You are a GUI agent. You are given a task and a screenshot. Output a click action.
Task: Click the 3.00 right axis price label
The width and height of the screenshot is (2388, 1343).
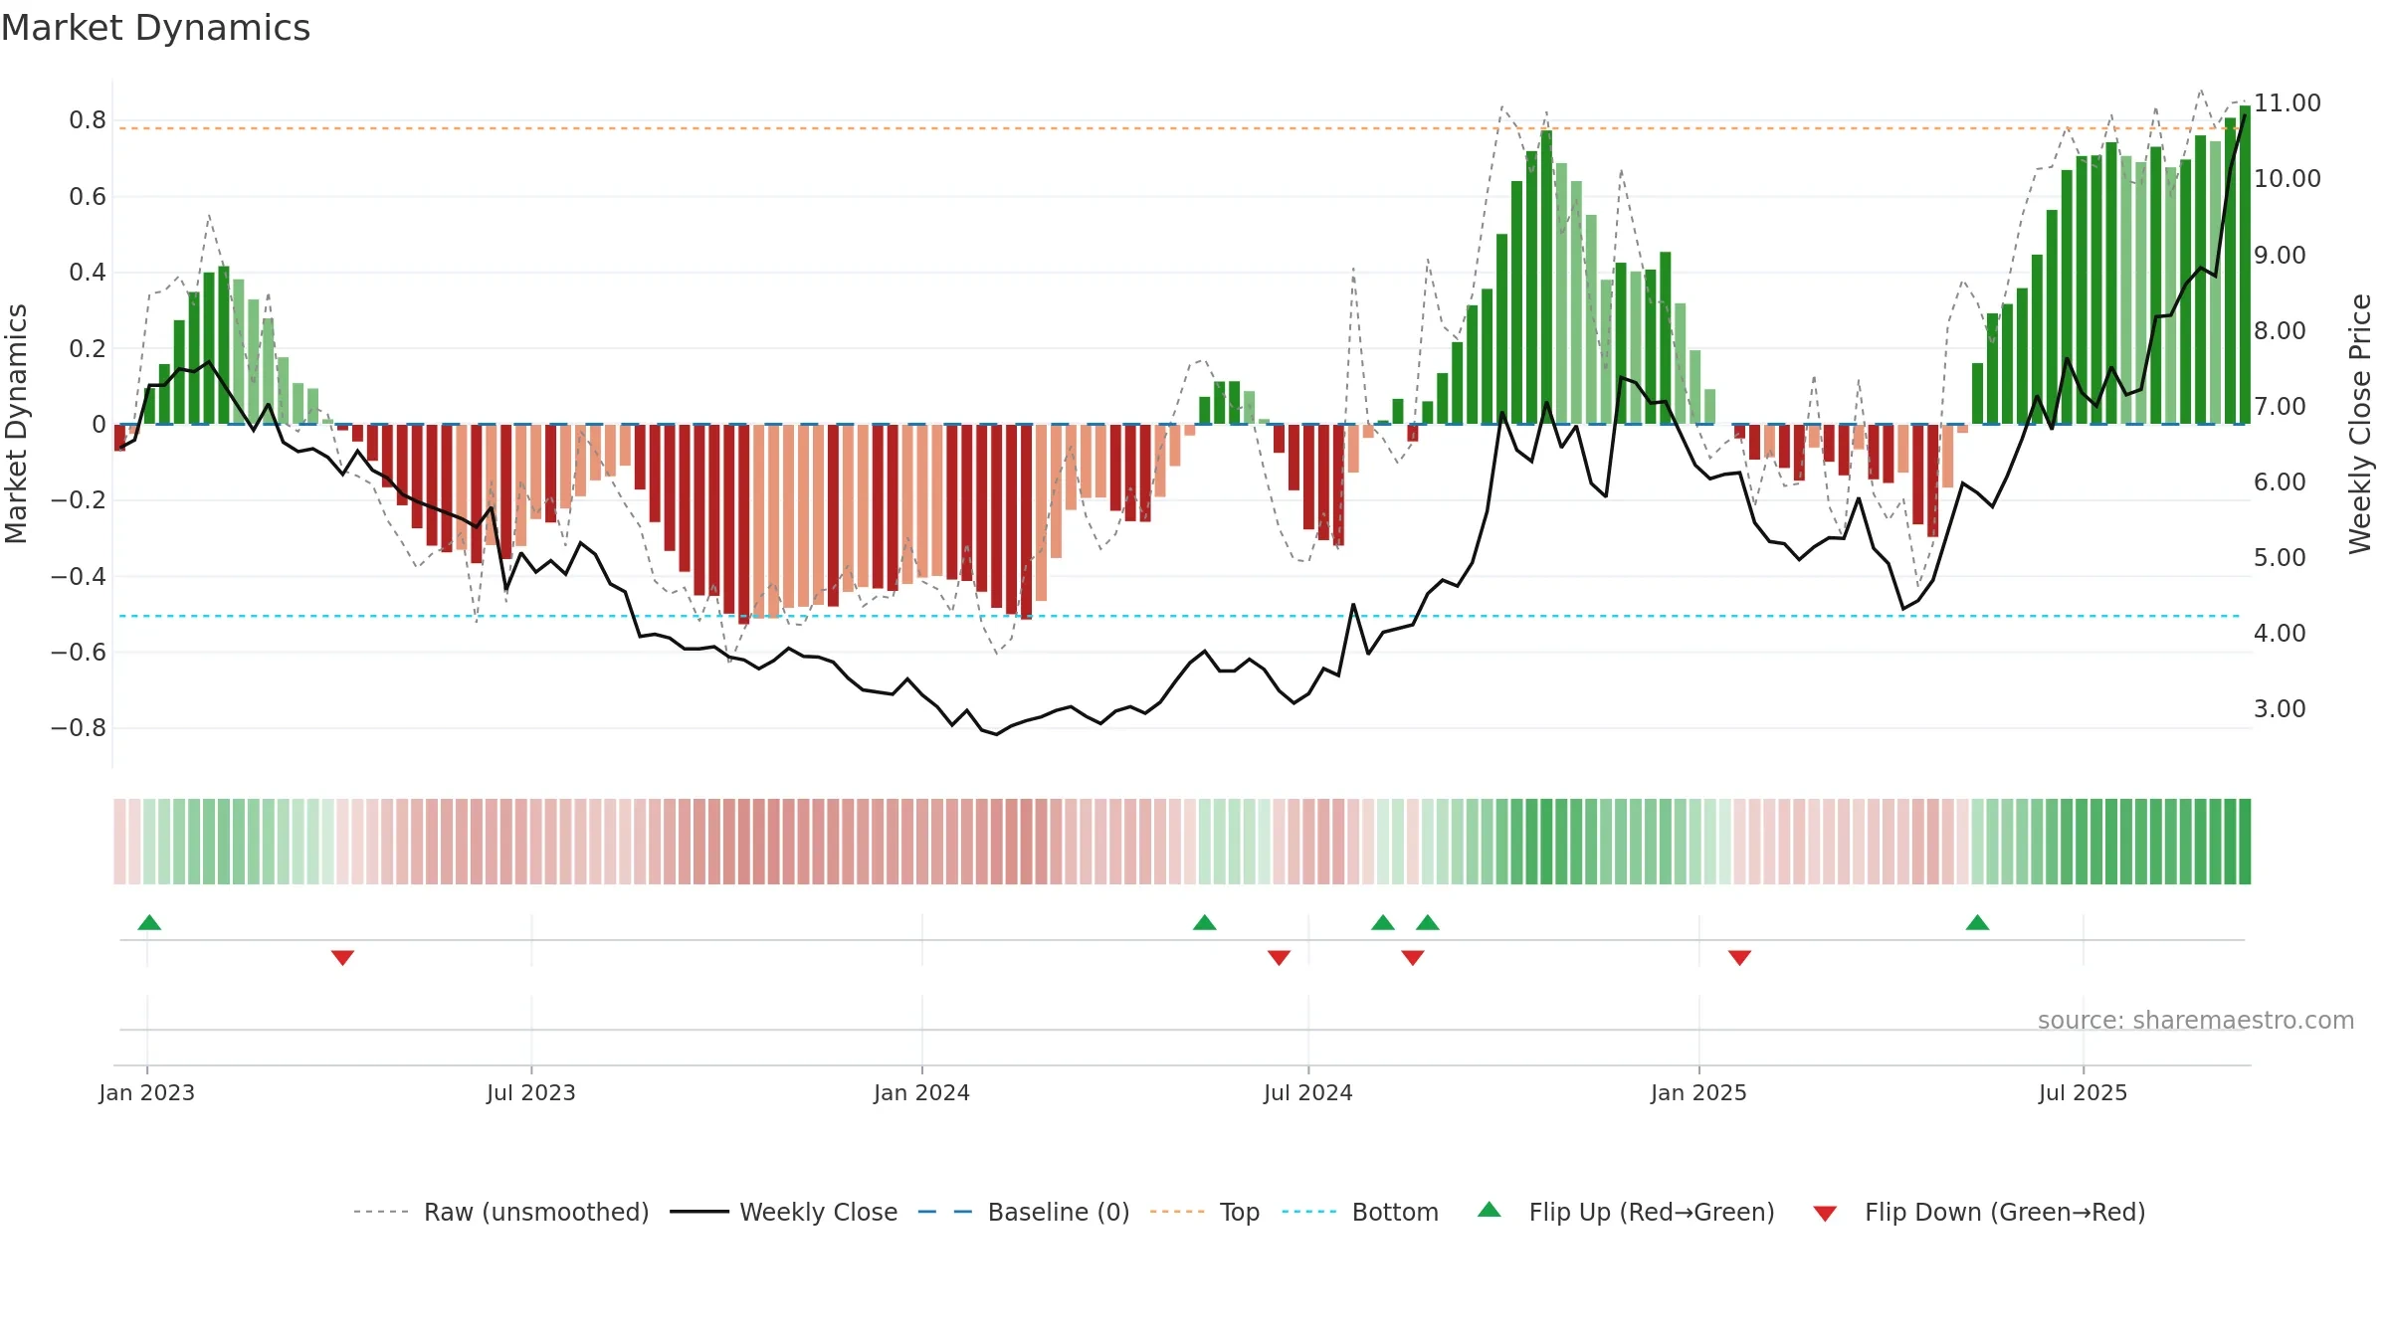click(2280, 709)
